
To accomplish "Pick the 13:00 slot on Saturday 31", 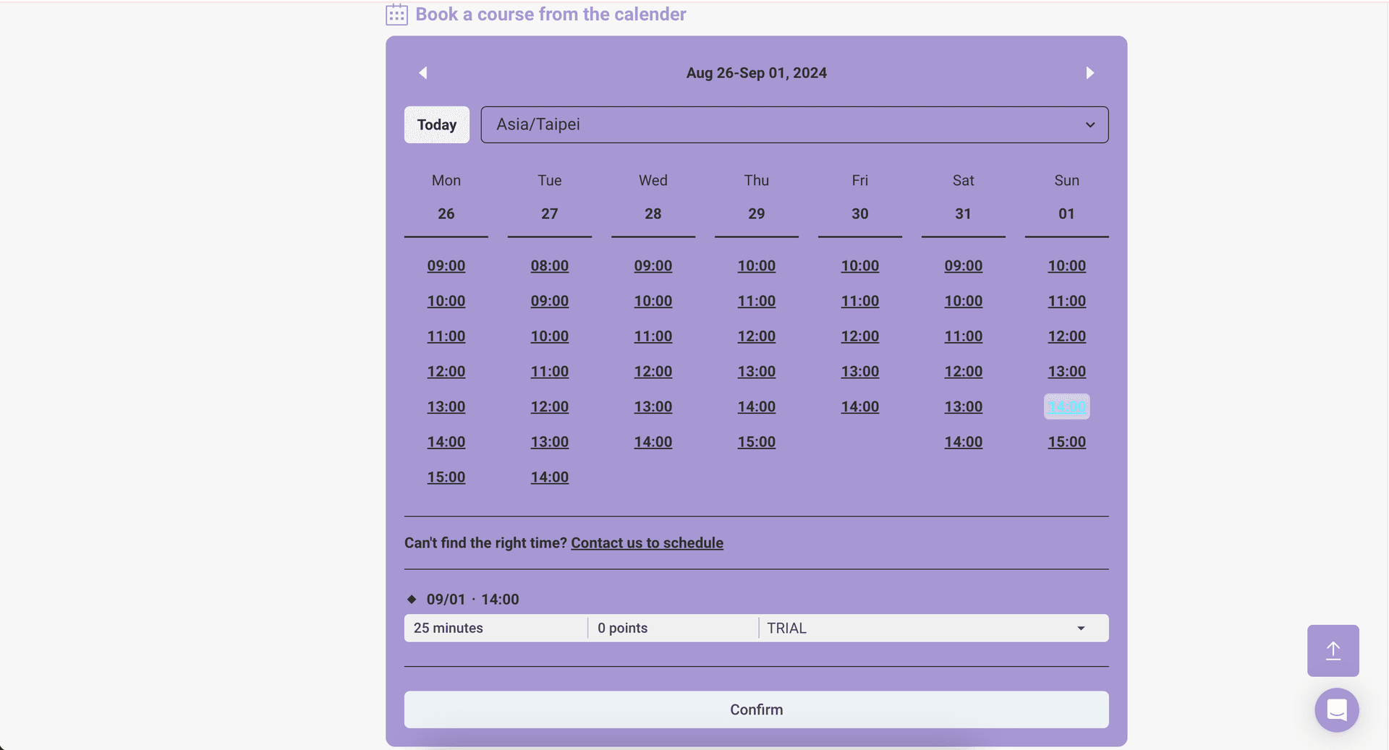I will click(x=963, y=406).
